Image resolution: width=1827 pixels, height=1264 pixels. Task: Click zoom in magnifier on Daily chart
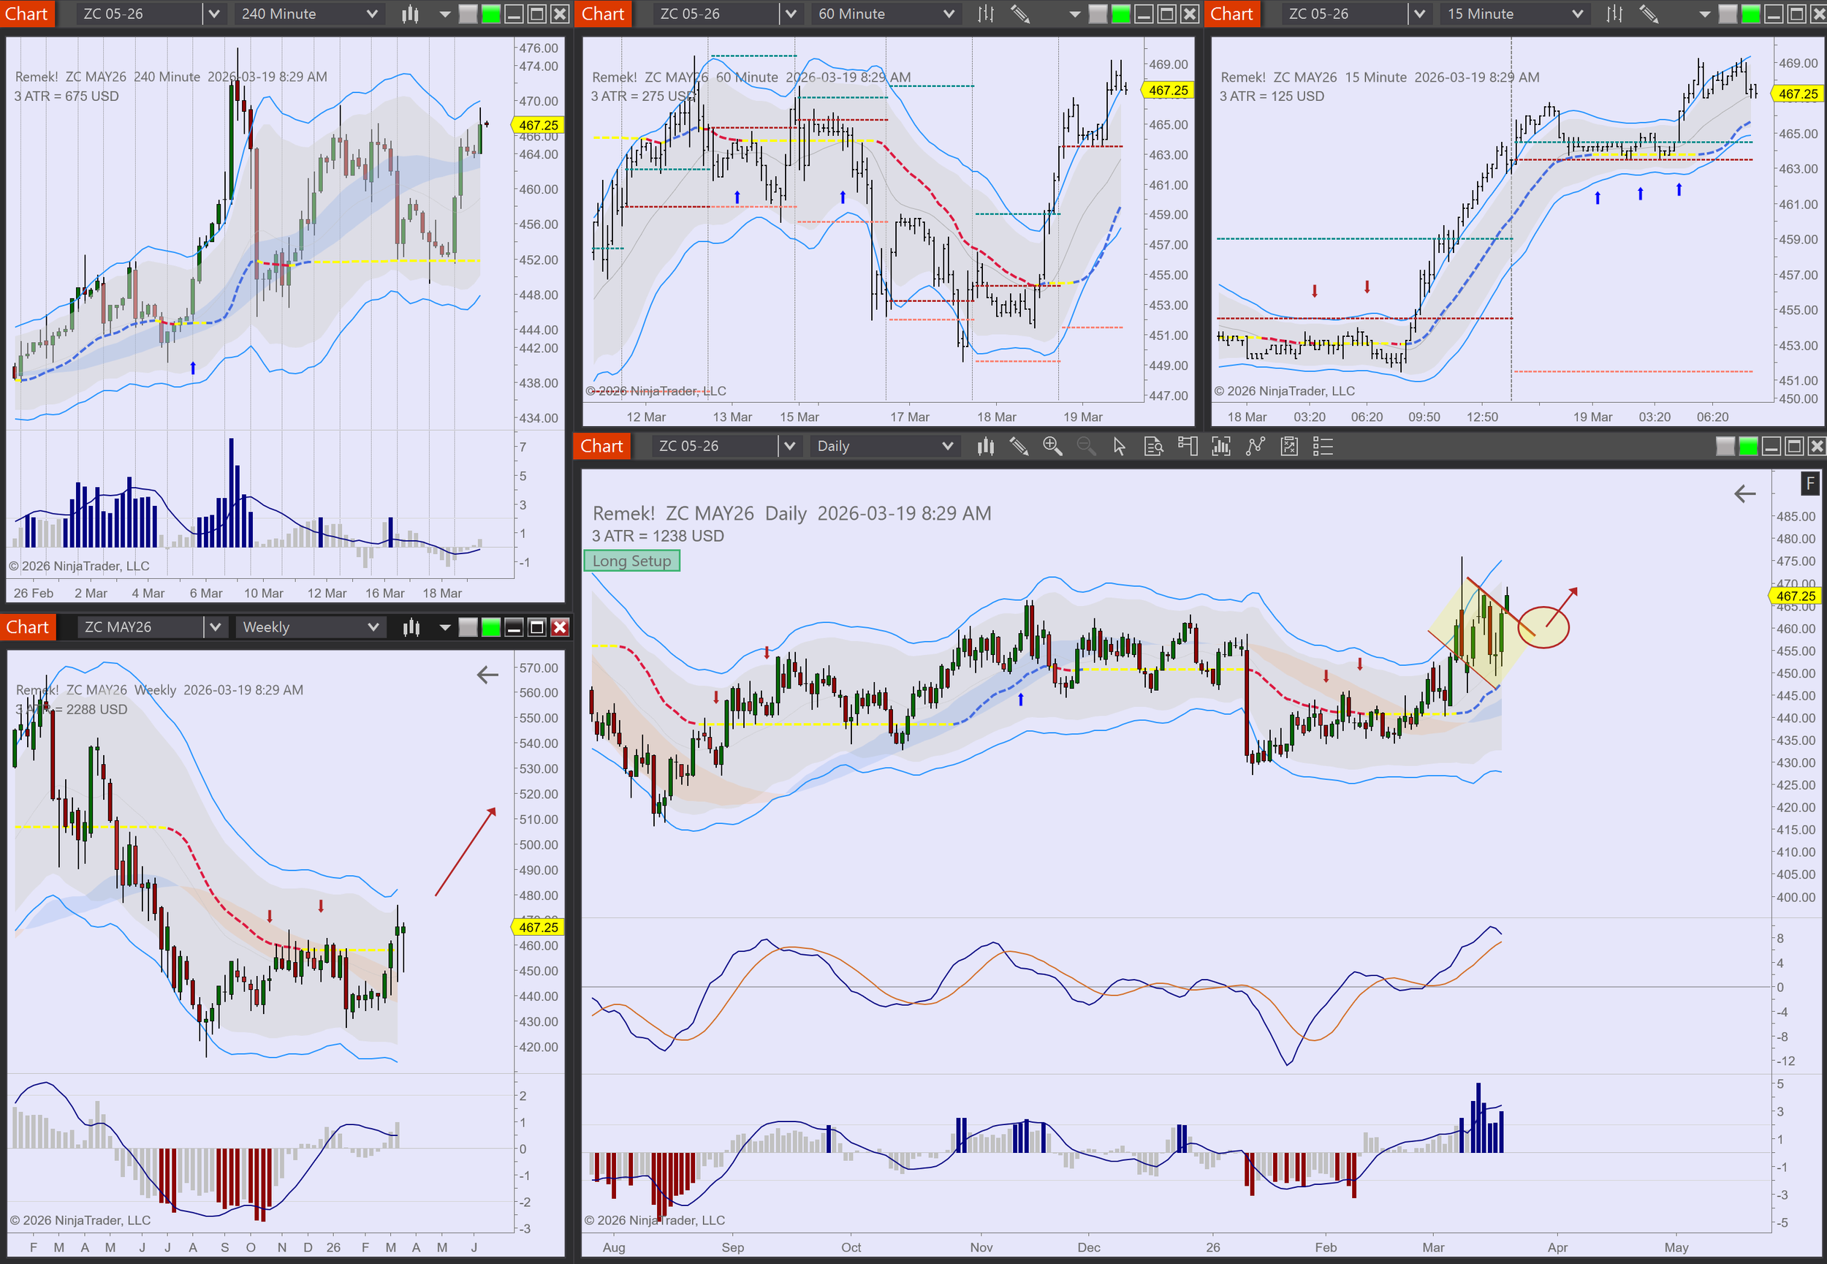click(1052, 447)
